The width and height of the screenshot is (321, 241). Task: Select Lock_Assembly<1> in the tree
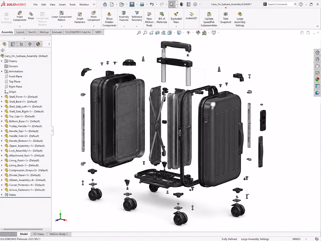[x=26, y=151]
